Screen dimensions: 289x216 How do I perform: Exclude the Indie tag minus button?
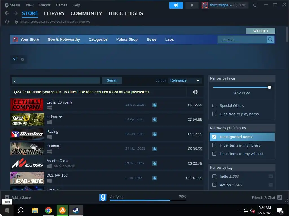[271, 177]
